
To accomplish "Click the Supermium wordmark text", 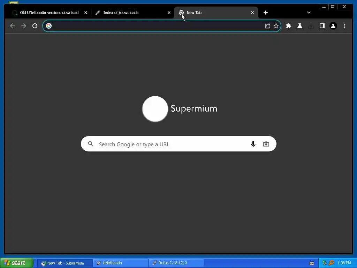I will pos(194,109).
